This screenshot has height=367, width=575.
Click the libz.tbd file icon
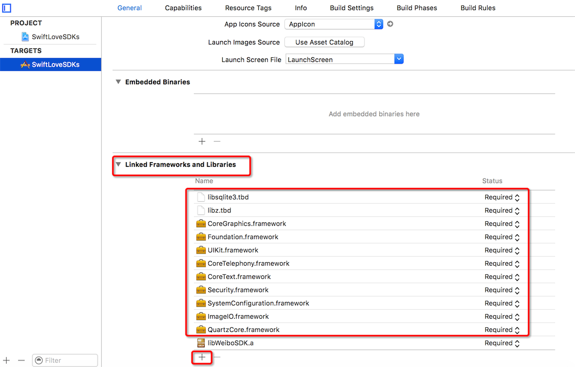coord(200,210)
